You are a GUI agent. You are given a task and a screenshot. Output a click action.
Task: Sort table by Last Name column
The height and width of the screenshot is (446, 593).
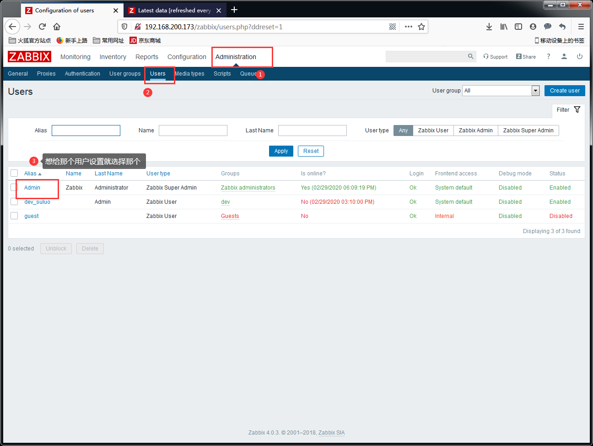108,174
